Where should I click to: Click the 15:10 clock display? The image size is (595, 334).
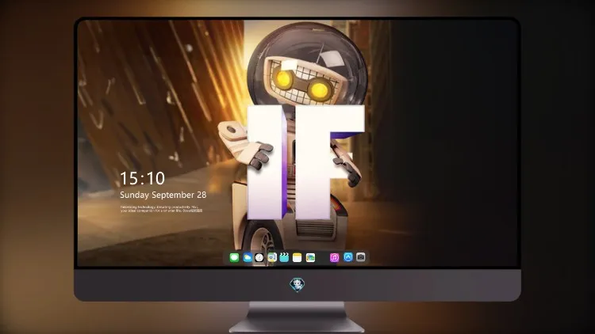click(x=142, y=178)
